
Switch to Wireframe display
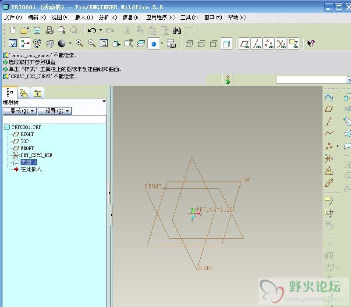pyautogui.click(x=189, y=43)
